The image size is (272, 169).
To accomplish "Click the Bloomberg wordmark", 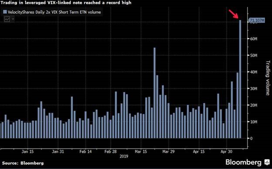I will (243, 162).
